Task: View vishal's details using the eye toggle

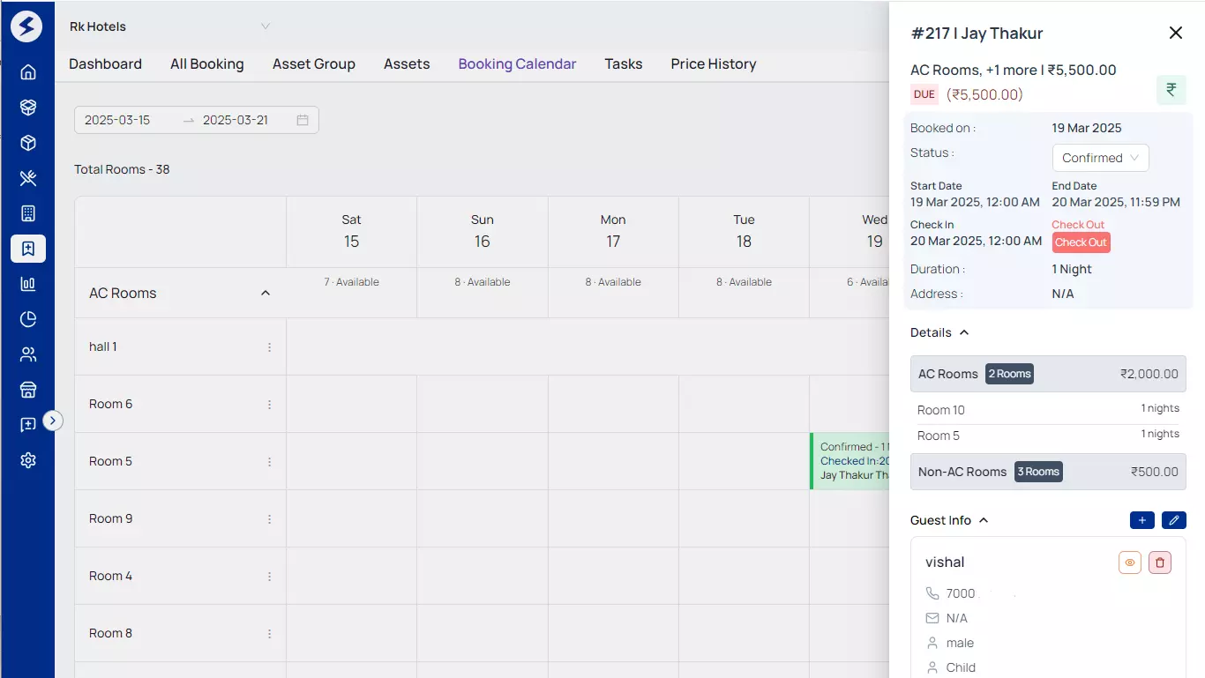Action: 1129,562
